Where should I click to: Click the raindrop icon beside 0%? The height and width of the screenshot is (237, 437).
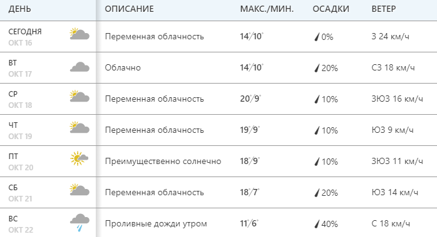[x=317, y=37]
